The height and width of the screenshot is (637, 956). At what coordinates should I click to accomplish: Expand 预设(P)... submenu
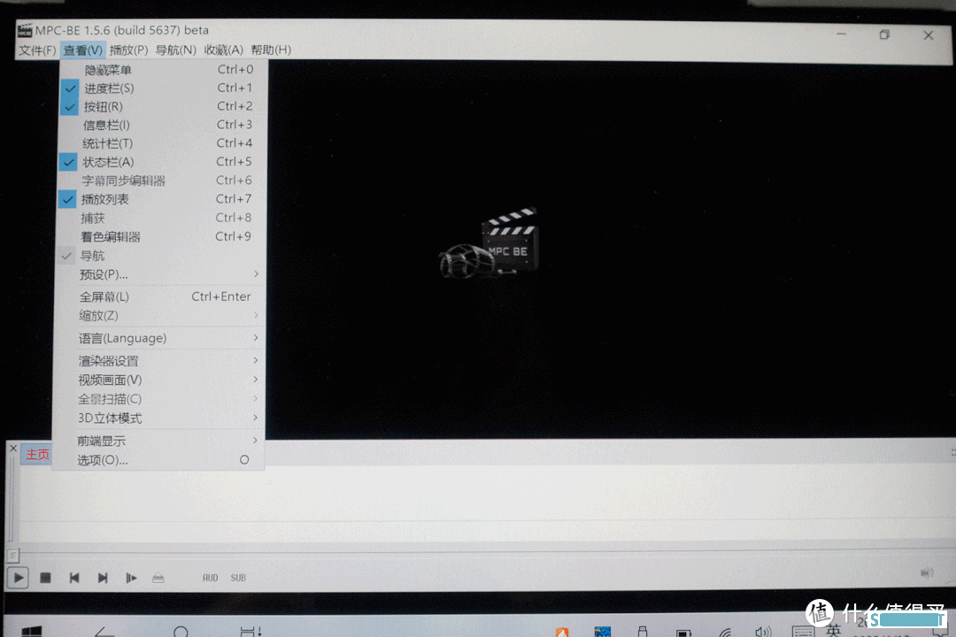point(160,274)
